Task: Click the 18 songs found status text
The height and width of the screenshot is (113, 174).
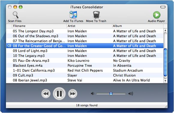Action: 87,105
